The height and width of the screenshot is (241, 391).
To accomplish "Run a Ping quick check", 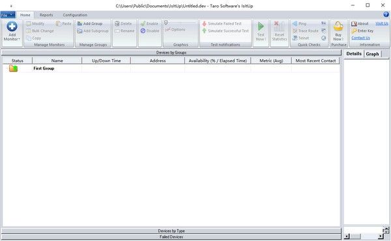I will 299,23.
